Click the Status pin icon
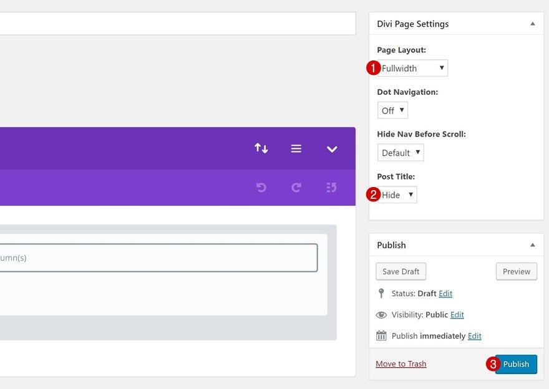Image resolution: width=549 pixels, height=389 pixels. (381, 293)
